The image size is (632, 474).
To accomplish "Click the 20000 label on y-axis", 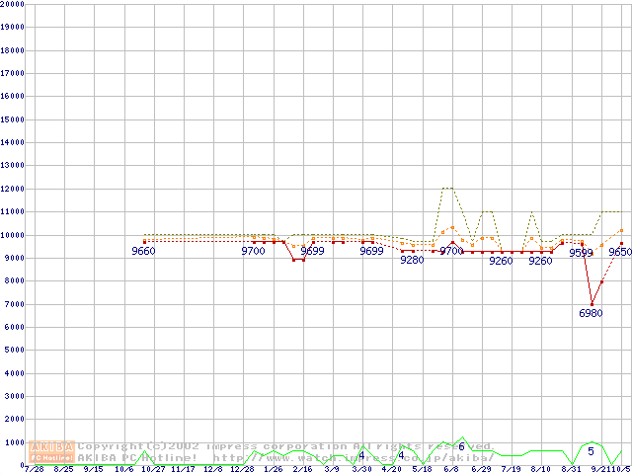I will click(14, 4).
